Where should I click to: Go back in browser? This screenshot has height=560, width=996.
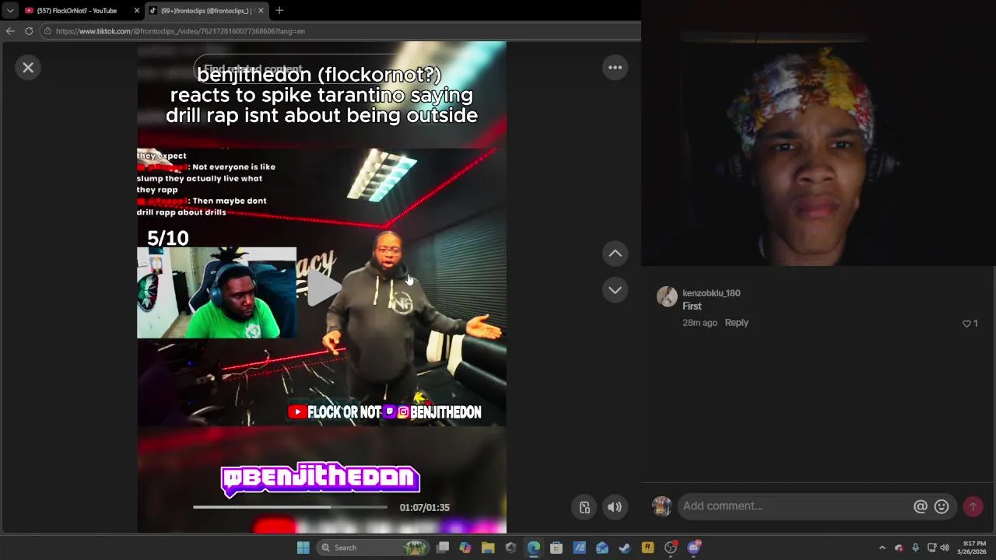click(10, 31)
